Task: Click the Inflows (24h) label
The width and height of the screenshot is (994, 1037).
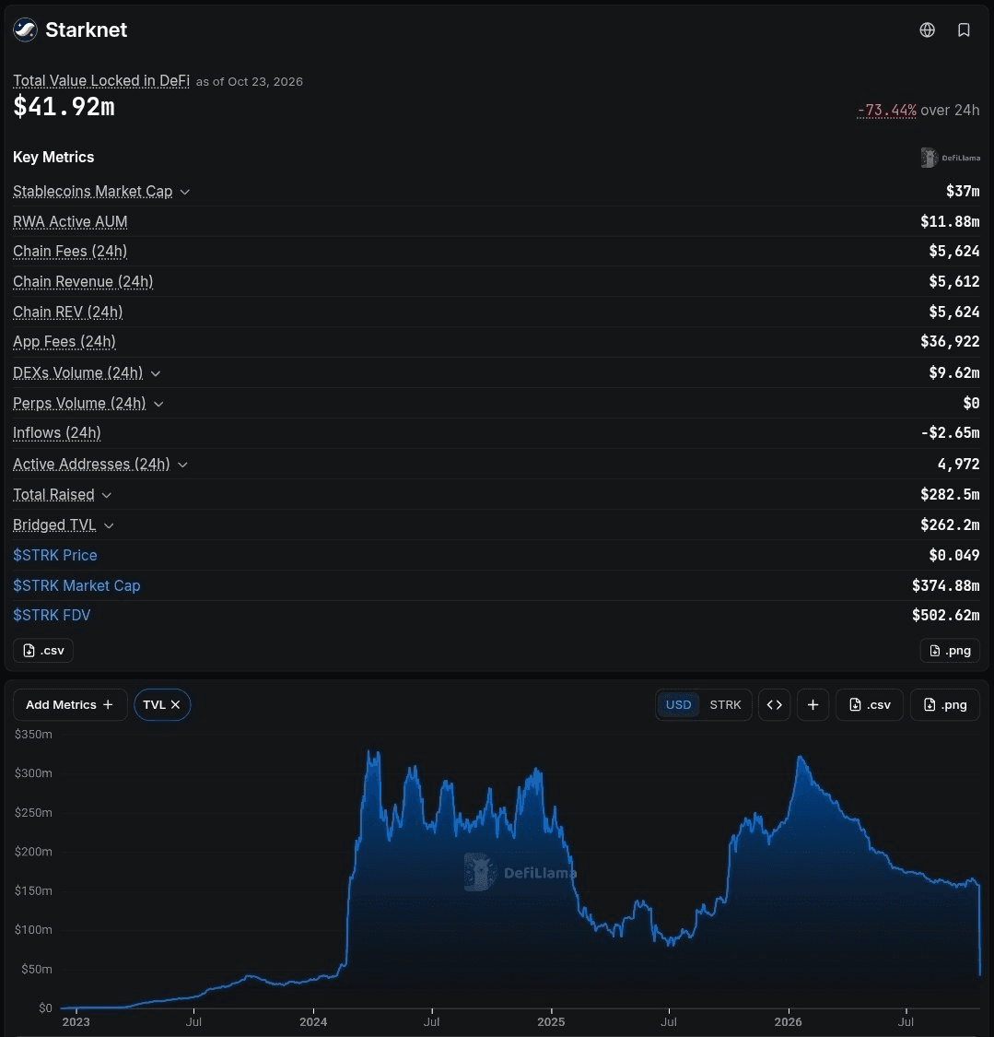Action: point(57,434)
